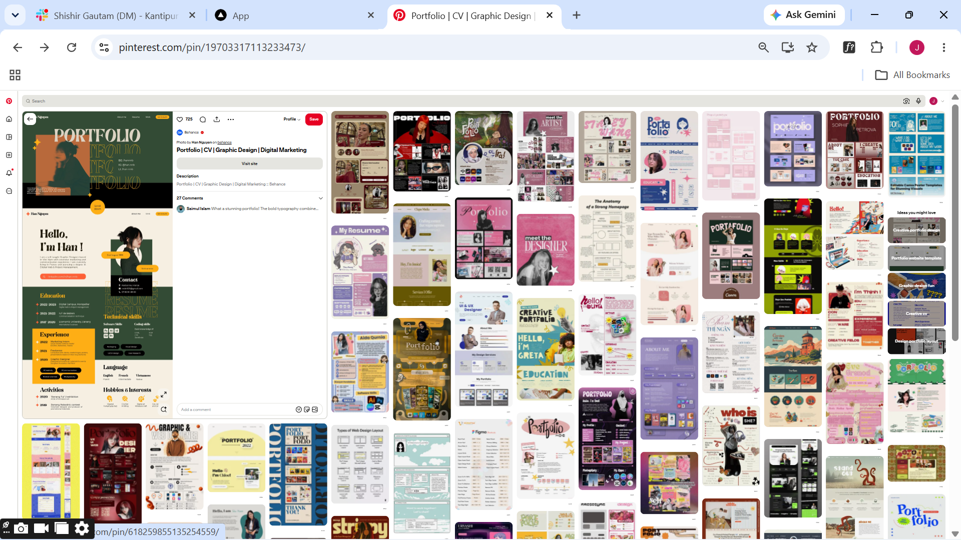The image size is (961, 540).
Task: Open the Pinterest messages chat icon
Action: (9, 191)
